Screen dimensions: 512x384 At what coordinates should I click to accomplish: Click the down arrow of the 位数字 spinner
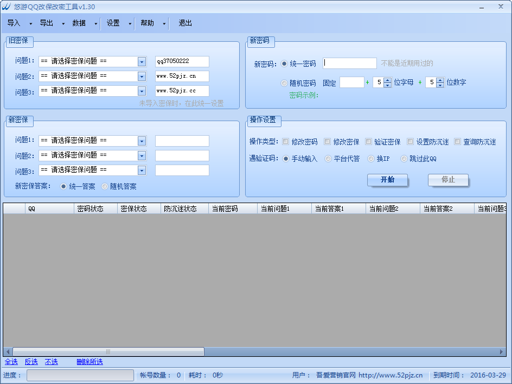[440, 85]
